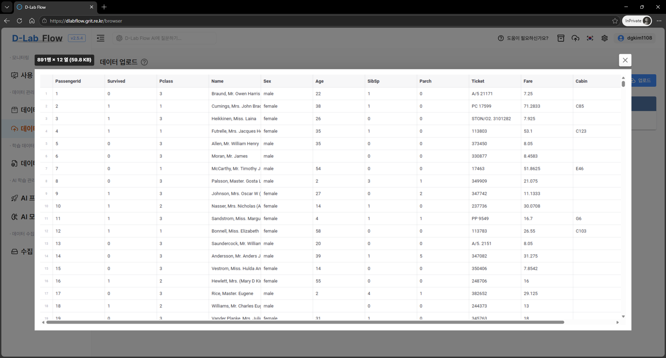Click the scroll down arrow of table
Image resolution: width=666 pixels, height=358 pixels.
pyautogui.click(x=623, y=316)
